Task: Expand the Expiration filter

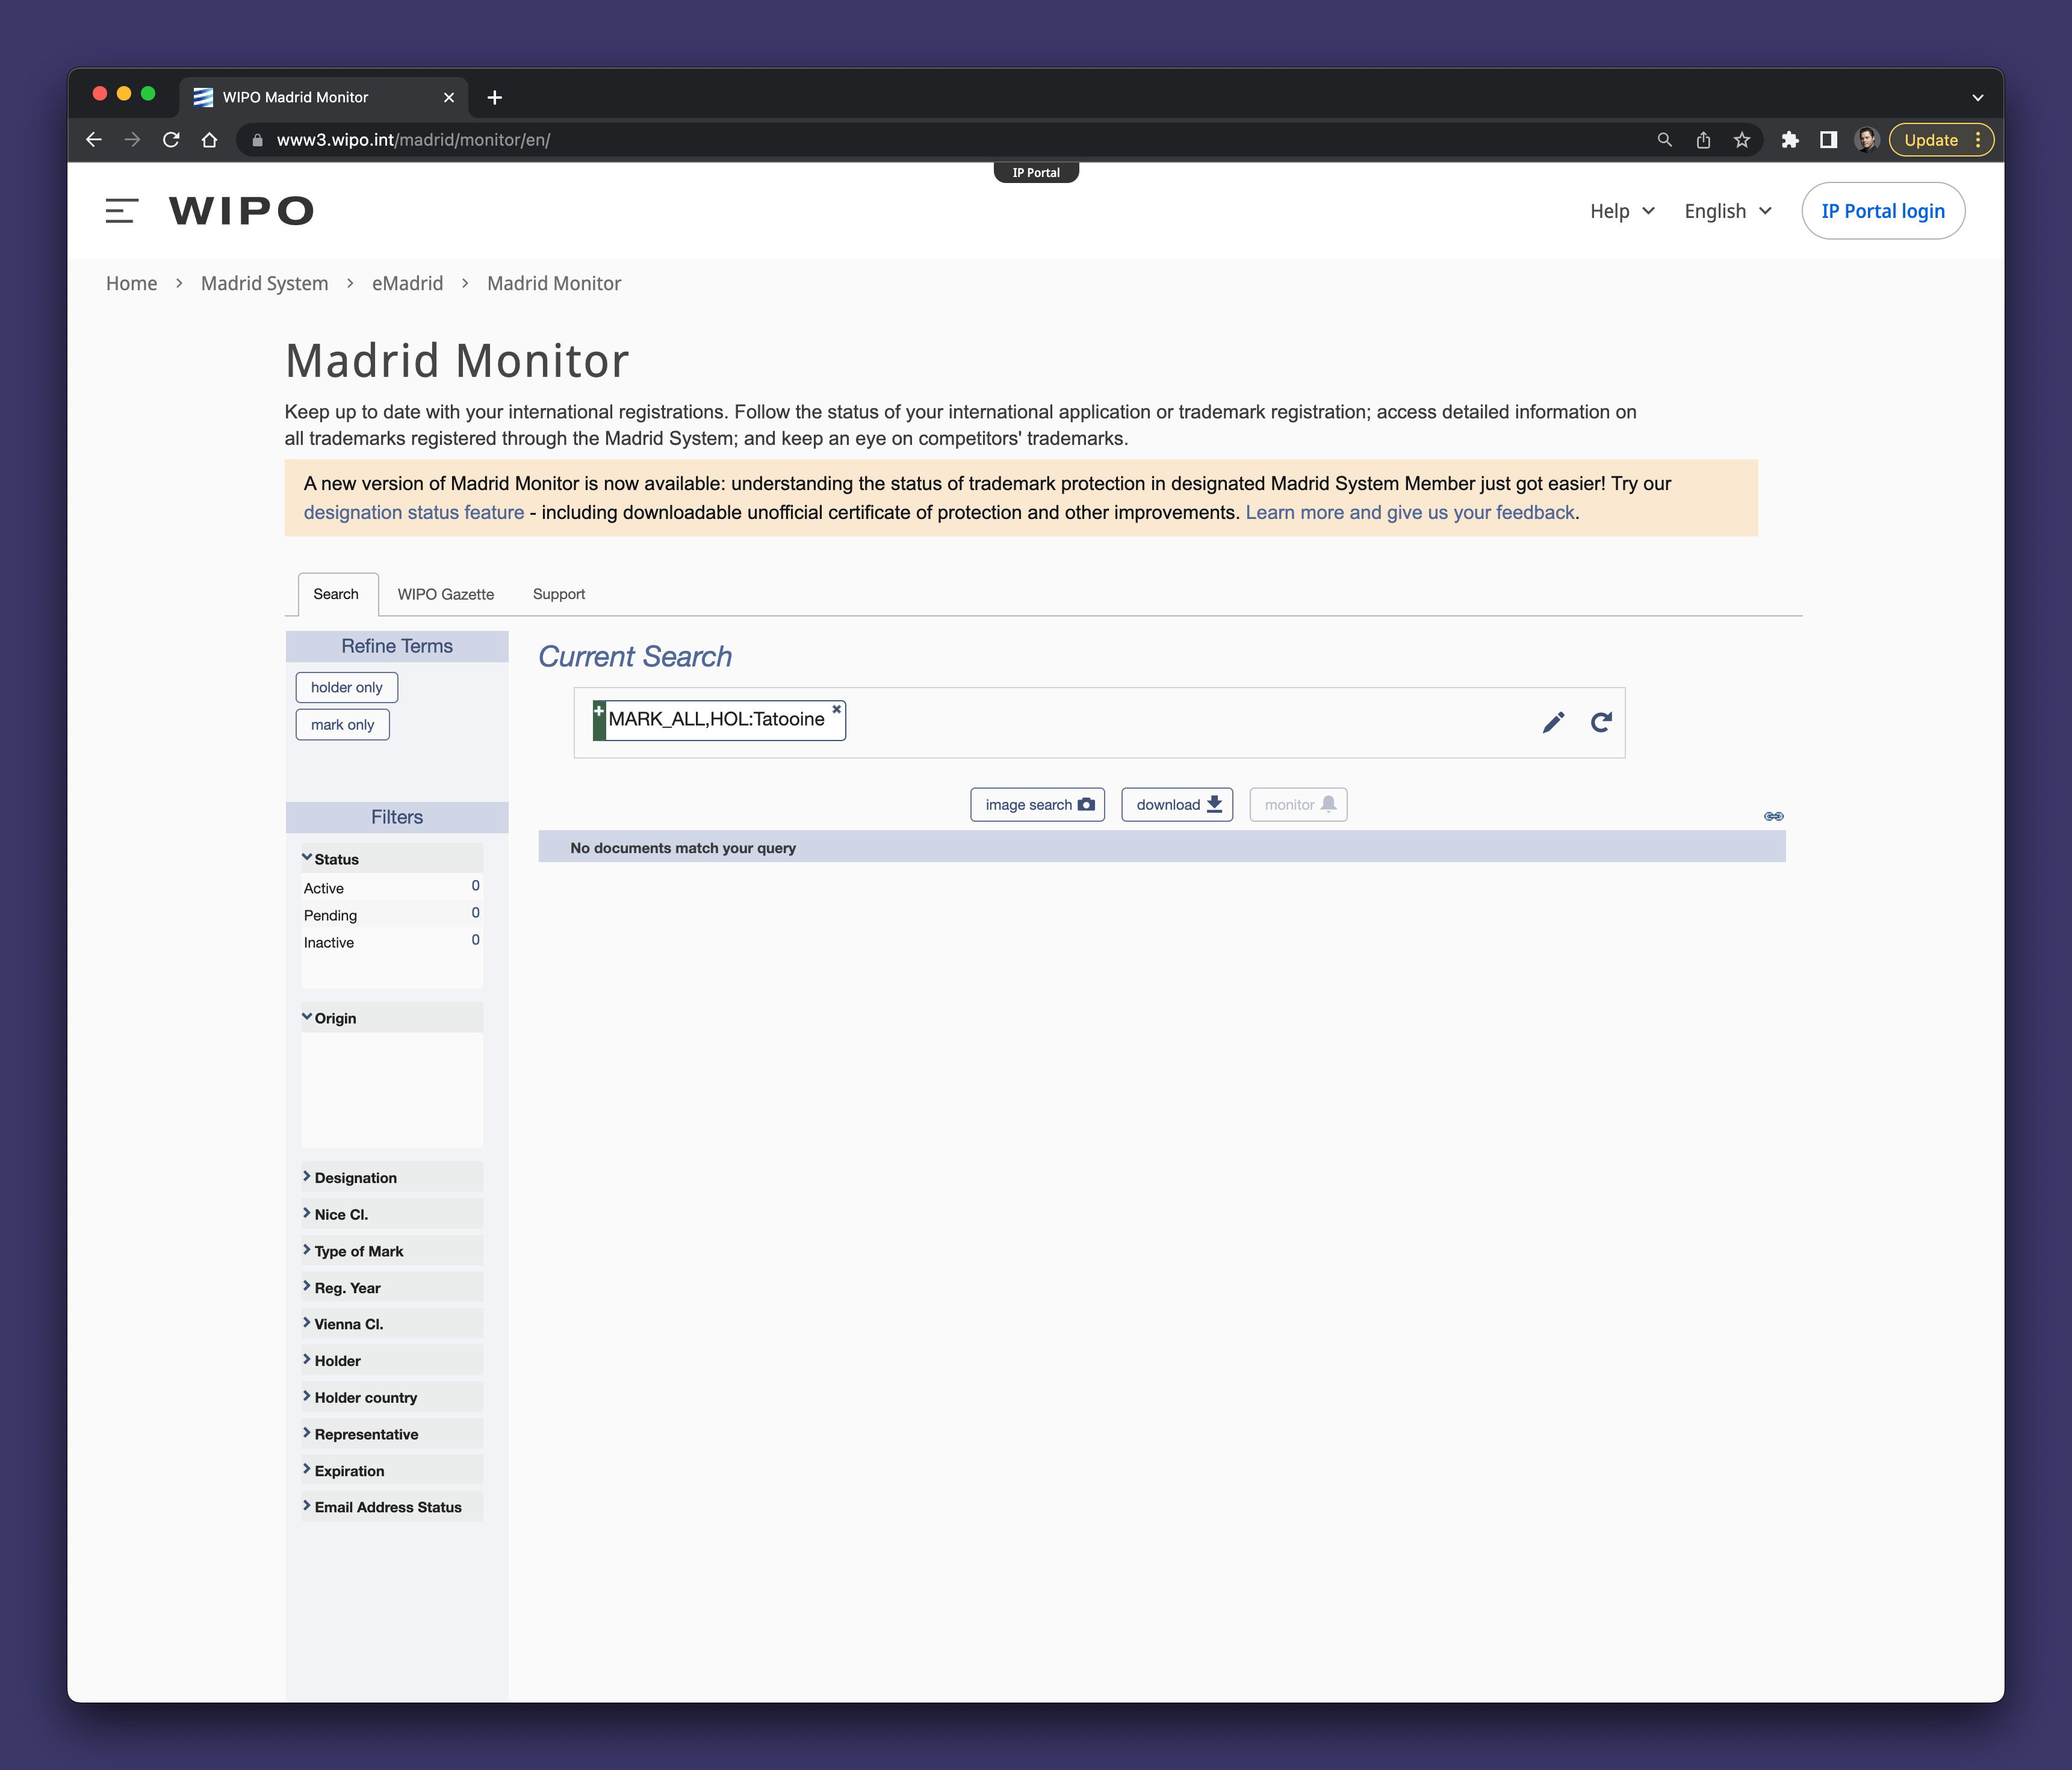Action: click(x=392, y=1470)
